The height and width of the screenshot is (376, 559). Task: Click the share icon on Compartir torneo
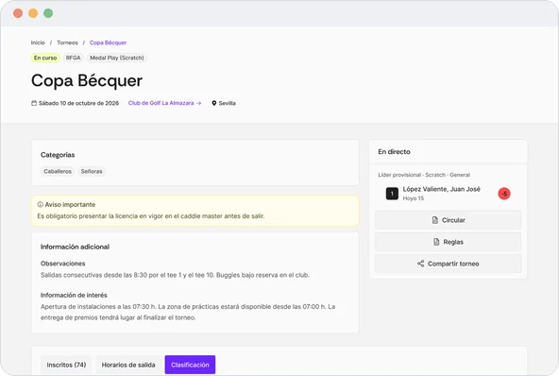pyautogui.click(x=421, y=264)
